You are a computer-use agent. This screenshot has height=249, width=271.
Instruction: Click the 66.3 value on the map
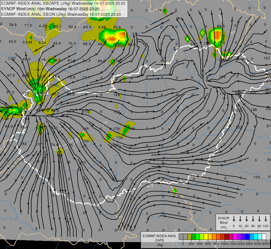(87, 44)
